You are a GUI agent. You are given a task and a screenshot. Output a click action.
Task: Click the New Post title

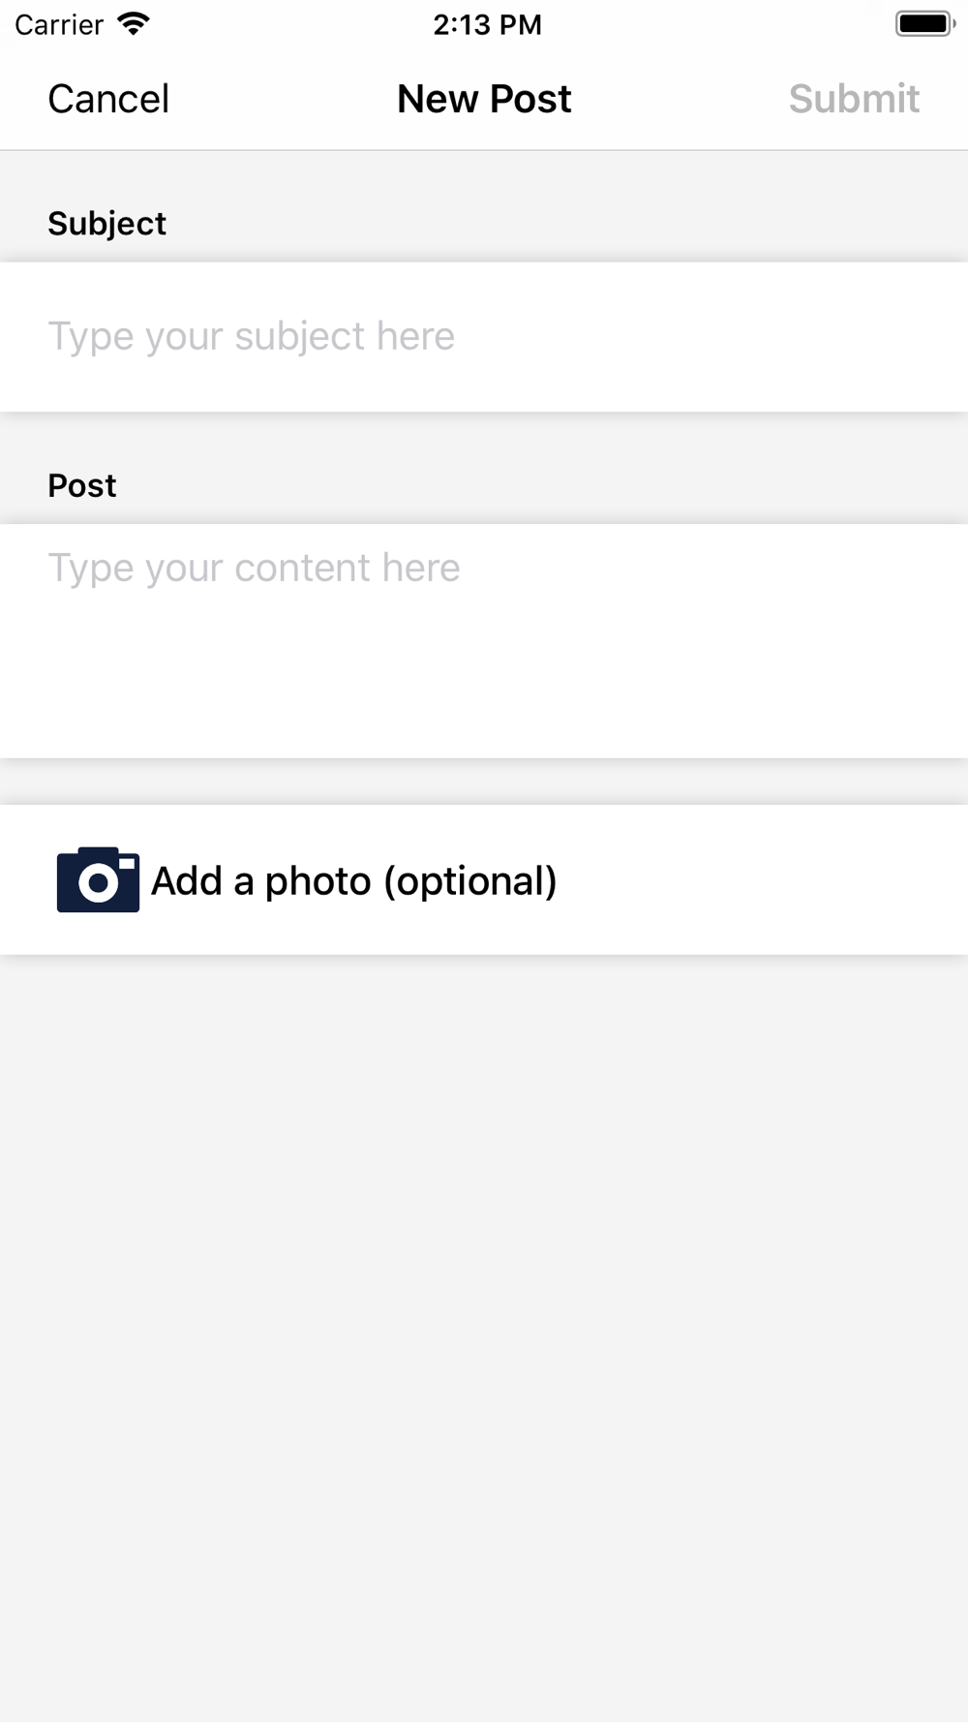tap(484, 99)
